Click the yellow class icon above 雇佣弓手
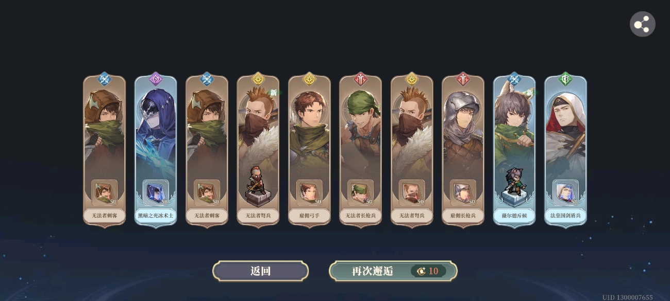Viewport: 670px width, 301px height. pos(309,79)
